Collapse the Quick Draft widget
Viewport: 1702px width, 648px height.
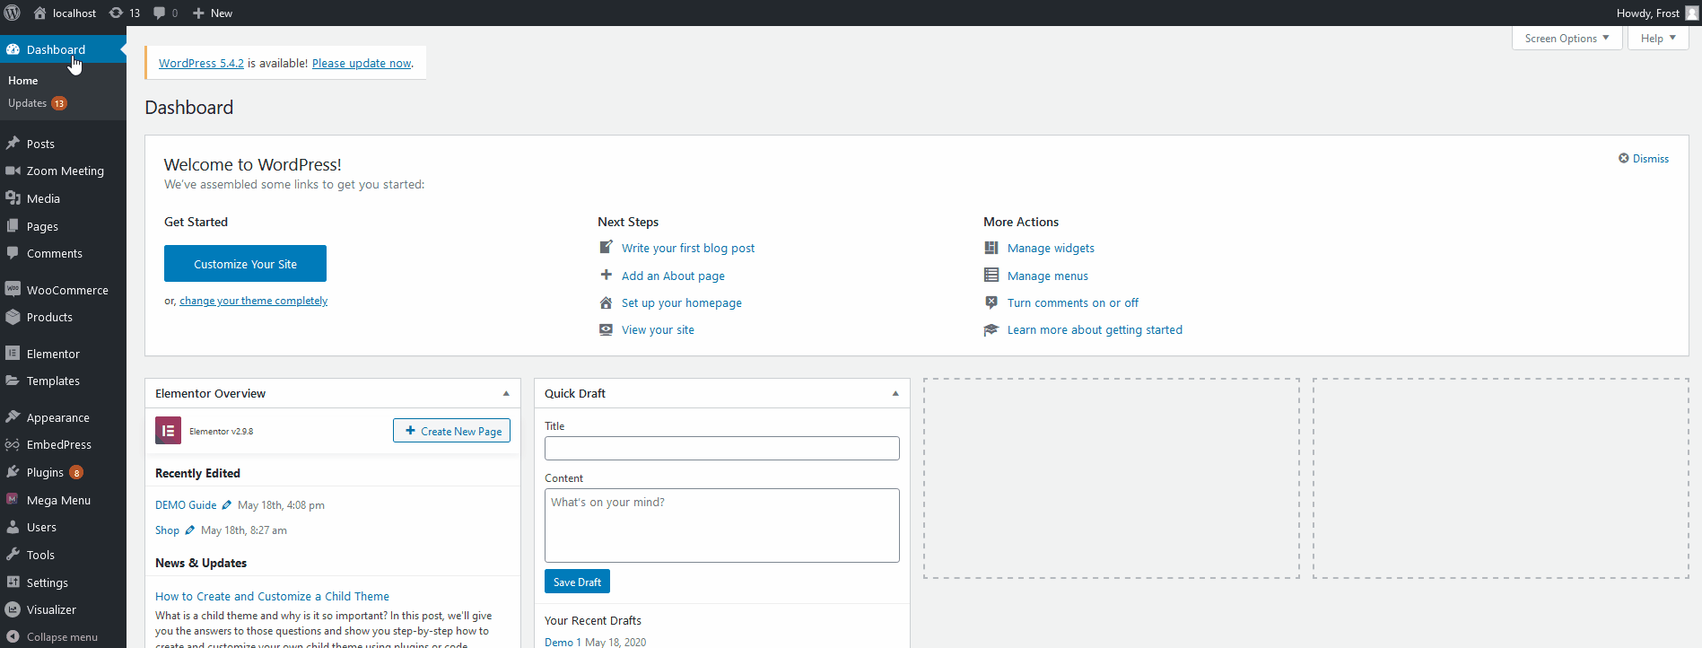(895, 393)
